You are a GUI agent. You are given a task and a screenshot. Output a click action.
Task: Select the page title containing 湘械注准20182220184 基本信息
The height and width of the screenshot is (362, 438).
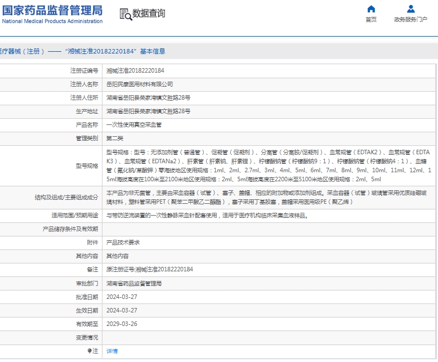pos(83,51)
